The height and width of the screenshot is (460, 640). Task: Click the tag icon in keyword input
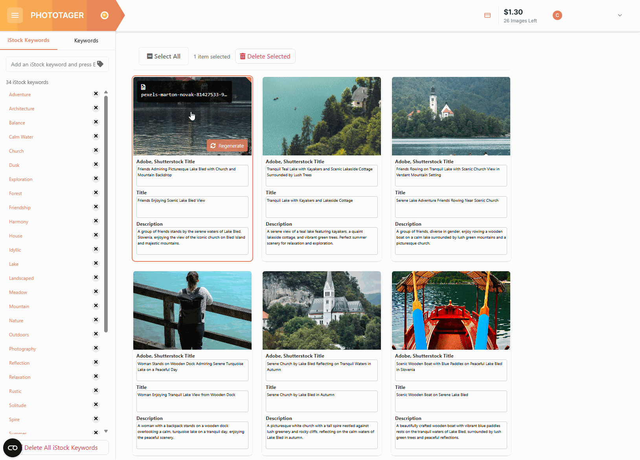point(100,64)
